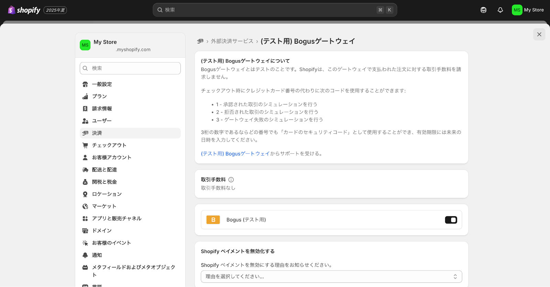The image size is (550, 287).
Task: Open the 理由を選択してください dropdown
Action: [x=331, y=277]
